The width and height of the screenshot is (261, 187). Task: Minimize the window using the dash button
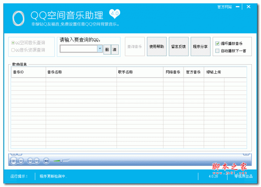point(238,7)
